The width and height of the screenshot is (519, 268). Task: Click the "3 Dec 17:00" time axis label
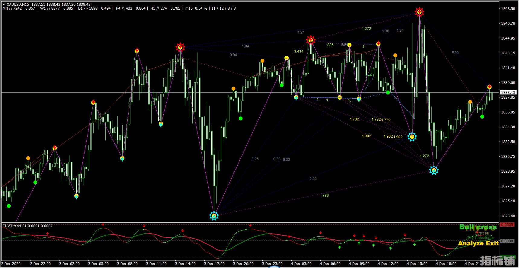(214, 264)
